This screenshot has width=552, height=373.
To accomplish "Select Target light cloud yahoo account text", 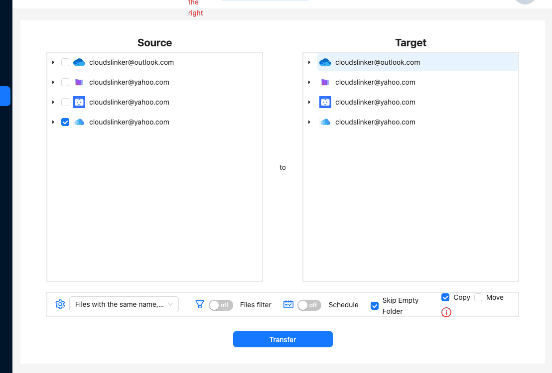I will tap(375, 122).
